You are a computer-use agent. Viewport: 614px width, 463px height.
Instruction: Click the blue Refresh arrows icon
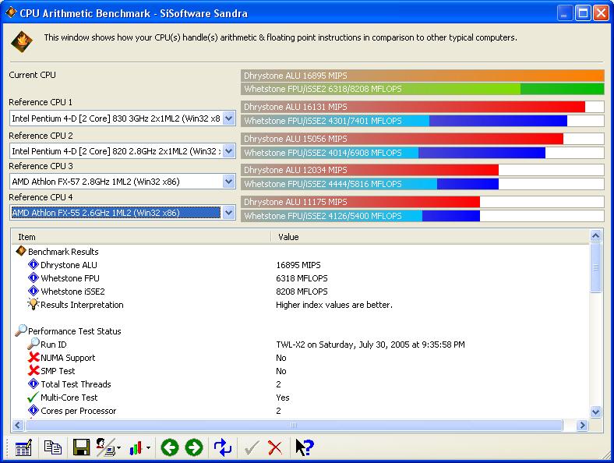point(223,447)
